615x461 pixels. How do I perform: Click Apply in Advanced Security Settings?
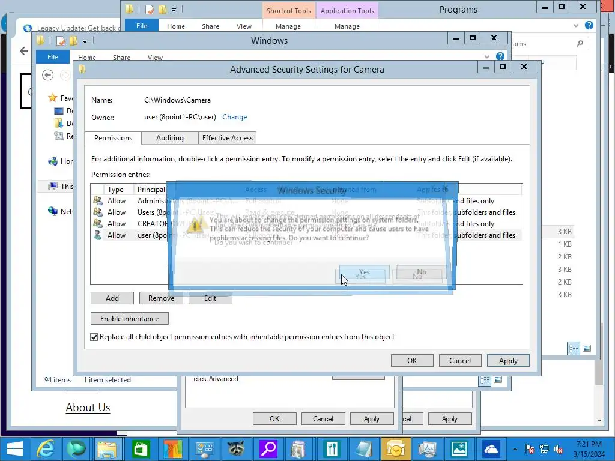pyautogui.click(x=508, y=360)
